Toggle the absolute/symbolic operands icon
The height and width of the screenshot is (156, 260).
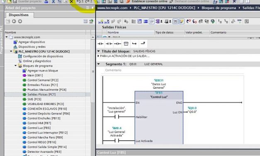coord(158,22)
